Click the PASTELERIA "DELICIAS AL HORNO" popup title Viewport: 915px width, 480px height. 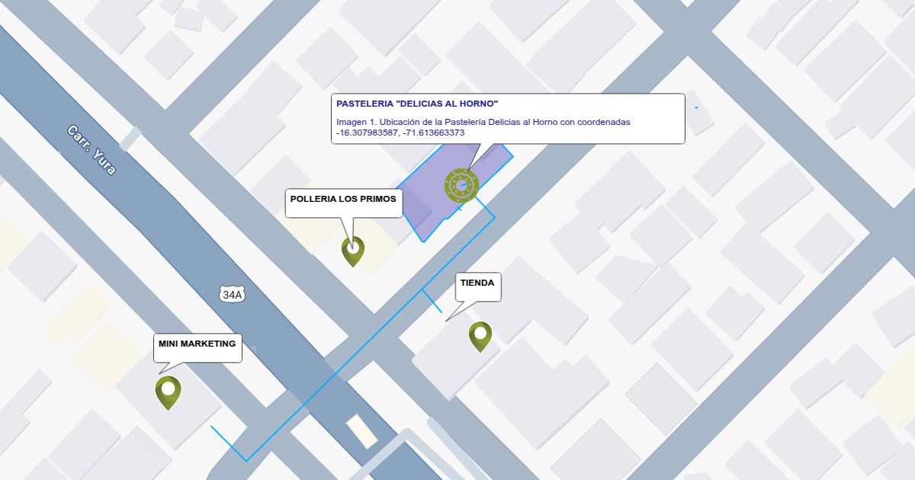[417, 104]
